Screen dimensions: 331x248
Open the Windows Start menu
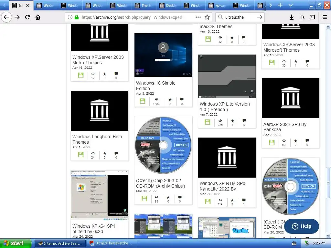pyautogui.click(x=16, y=243)
